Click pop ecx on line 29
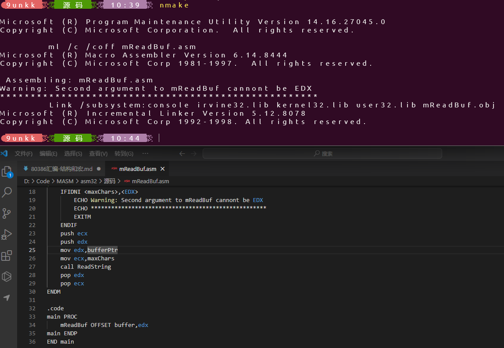This screenshot has width=504, height=348. pyautogui.click(x=72, y=284)
